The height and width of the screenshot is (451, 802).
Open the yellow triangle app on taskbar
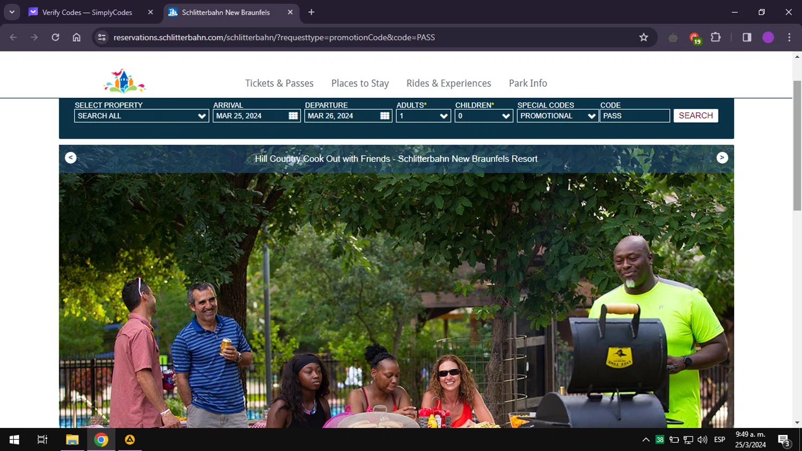point(130,440)
